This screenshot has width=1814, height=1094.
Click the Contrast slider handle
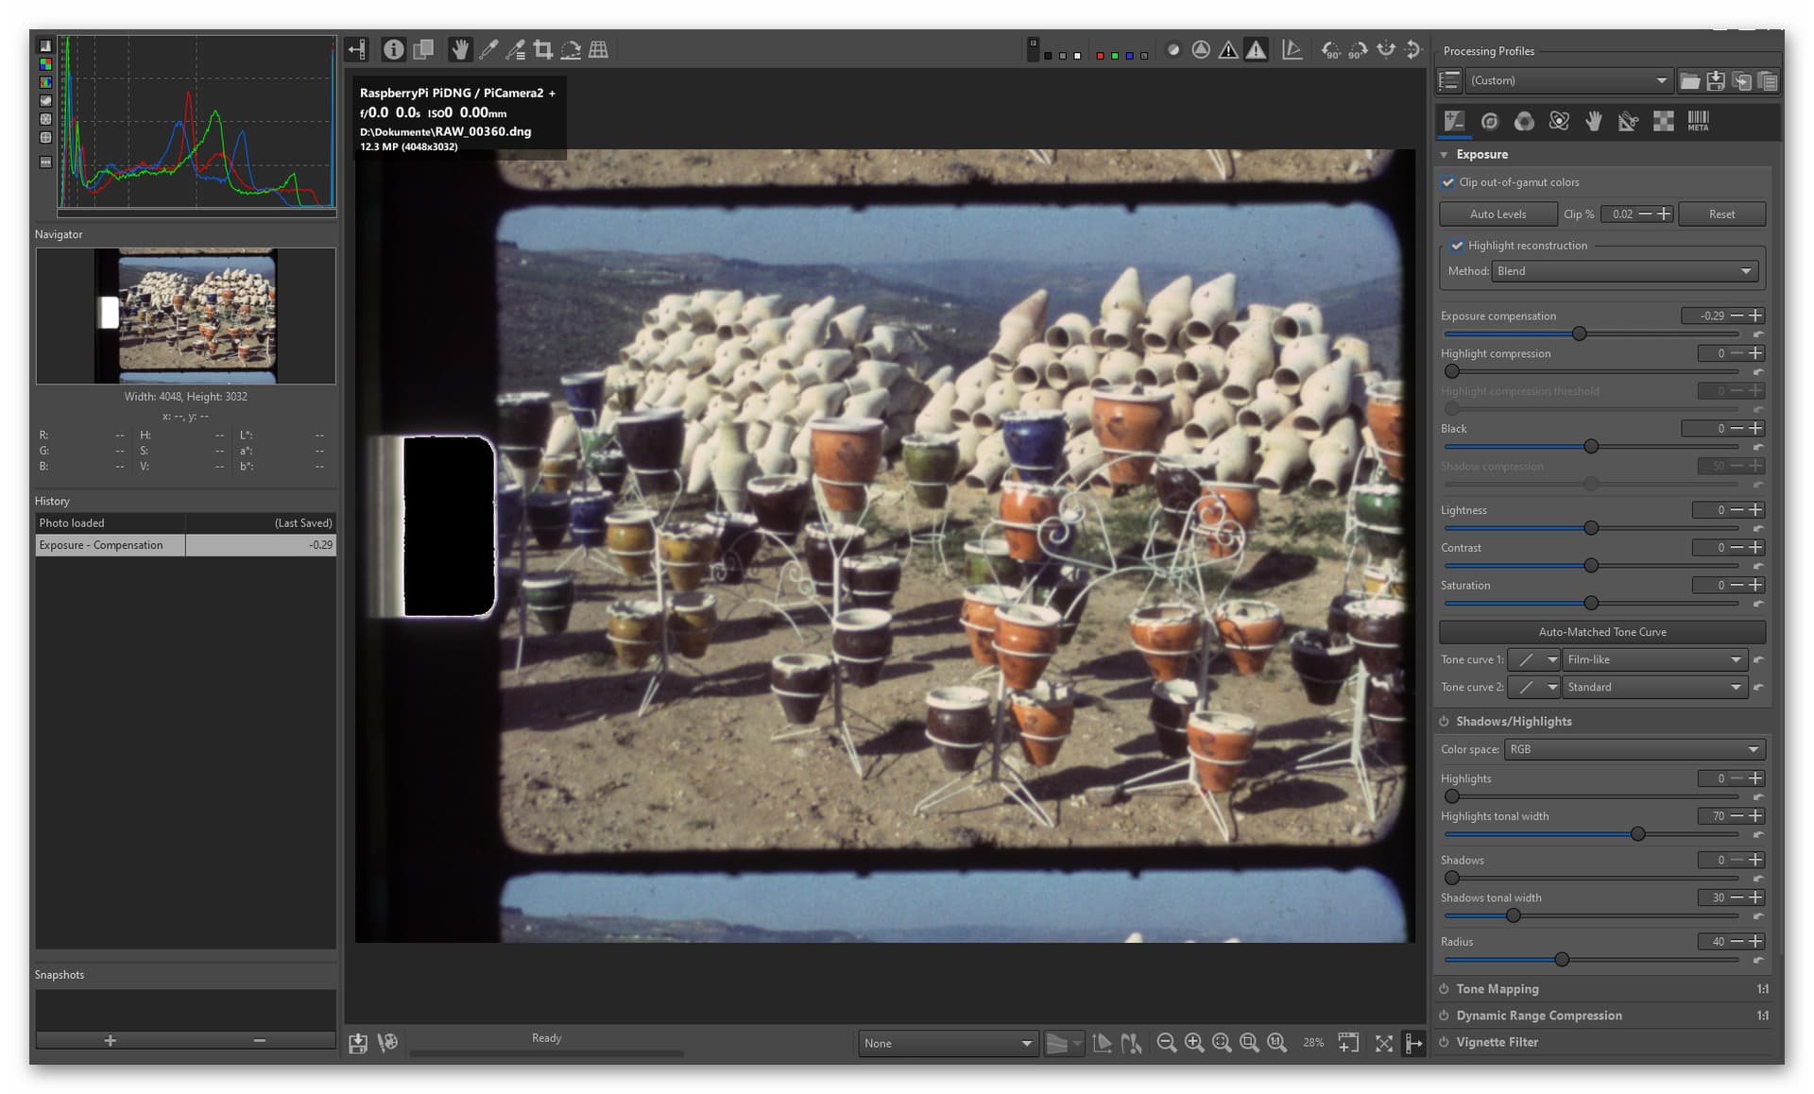(x=1591, y=566)
